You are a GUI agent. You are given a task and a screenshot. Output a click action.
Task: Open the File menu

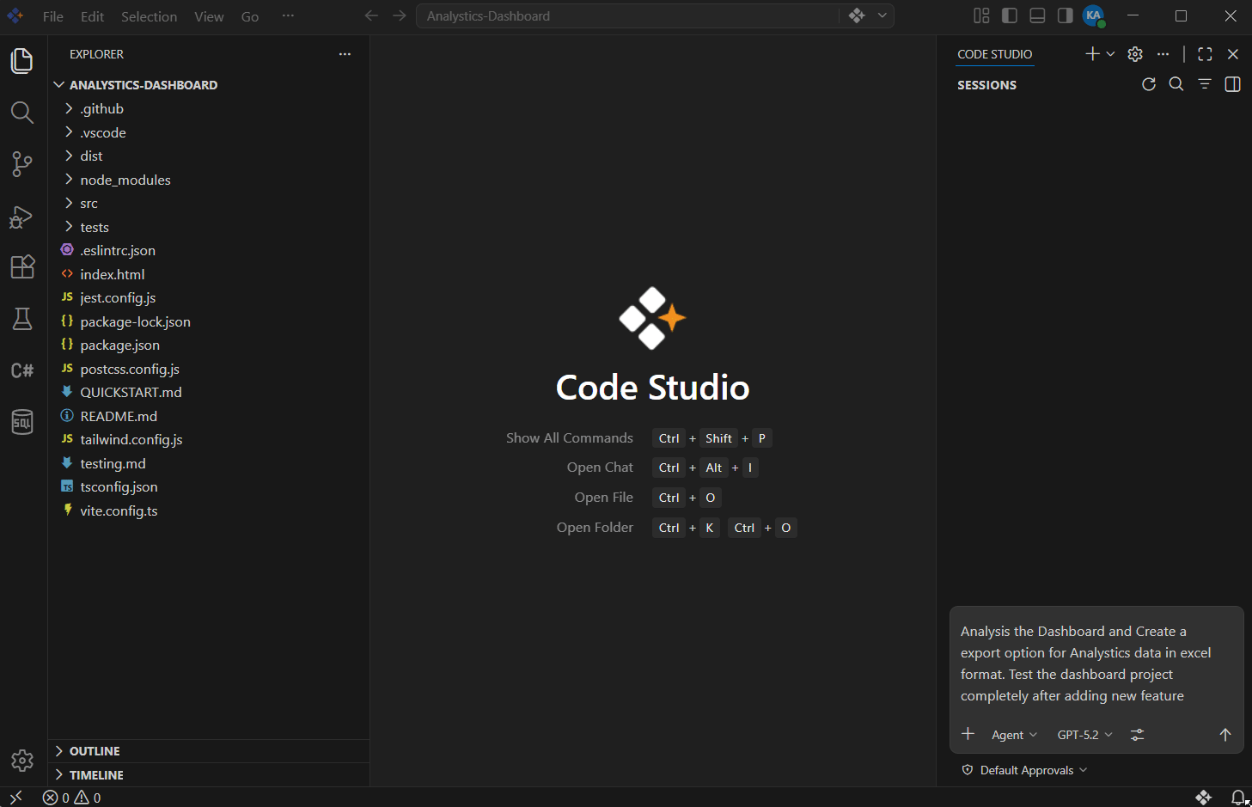53,16
